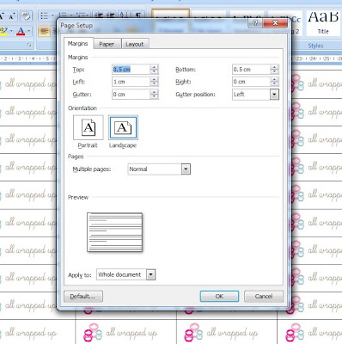
Task: Click the Top margin input field
Action: [x=131, y=70]
